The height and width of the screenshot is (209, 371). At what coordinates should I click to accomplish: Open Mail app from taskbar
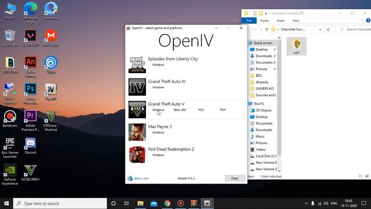(154, 203)
